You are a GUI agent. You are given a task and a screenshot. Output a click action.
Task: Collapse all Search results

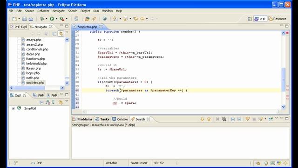coord(239,119)
